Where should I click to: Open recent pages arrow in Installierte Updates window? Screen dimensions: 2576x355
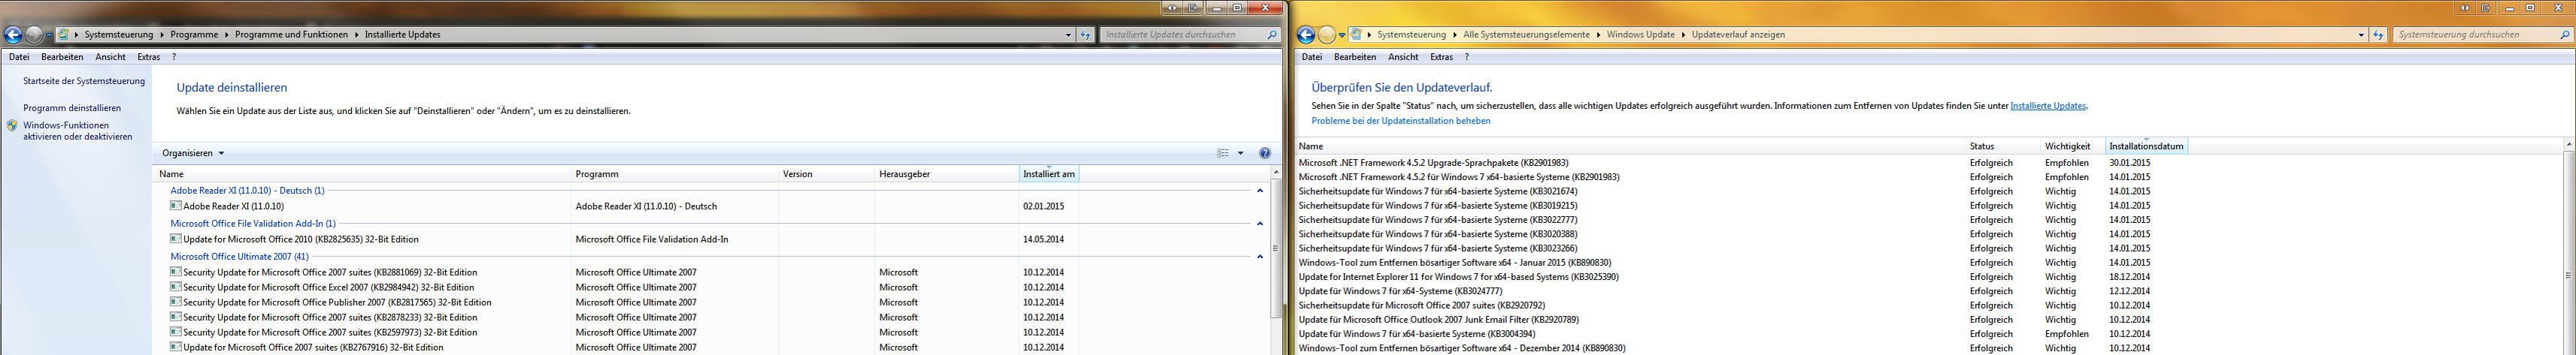pyautogui.click(x=49, y=35)
